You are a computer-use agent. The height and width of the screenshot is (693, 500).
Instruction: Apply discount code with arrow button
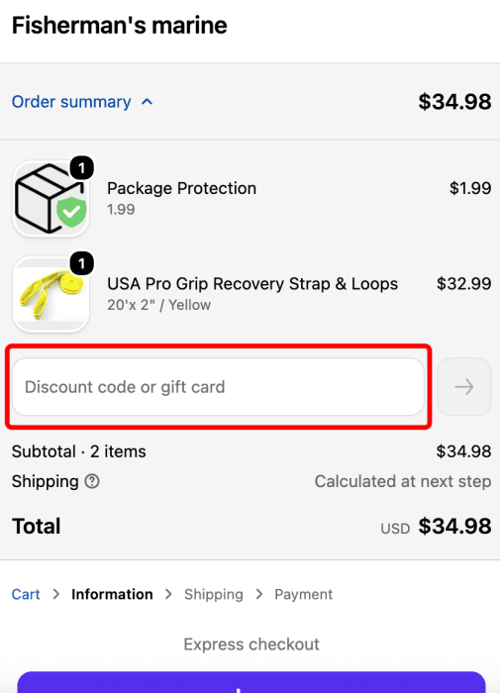(464, 387)
